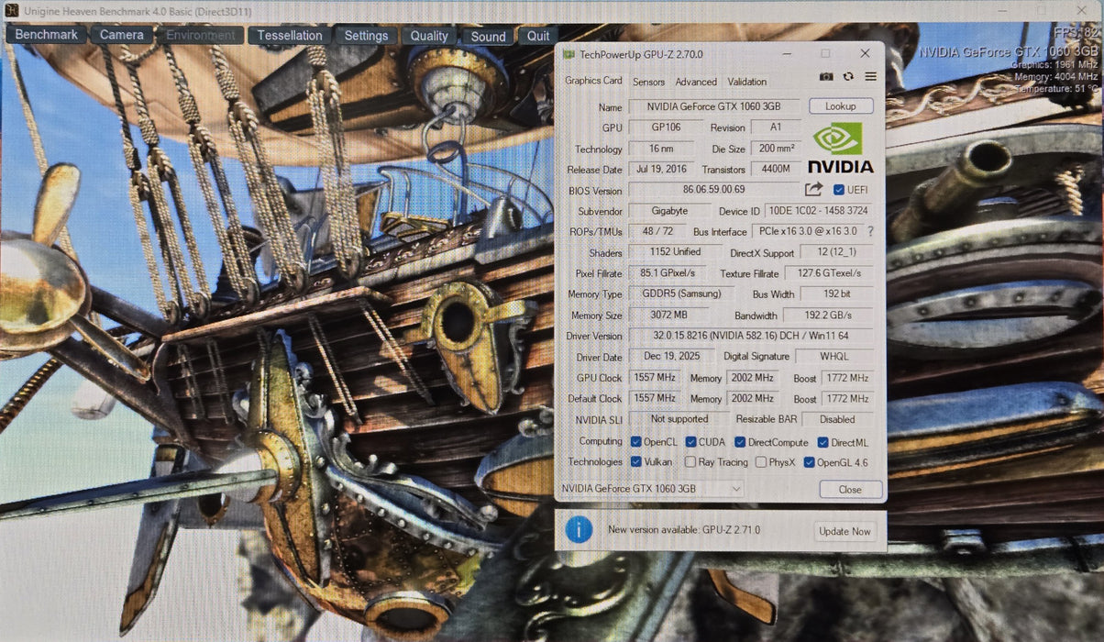Image resolution: width=1104 pixels, height=642 pixels.
Task: Toggle the DirectML checkbox
Action: [x=822, y=442]
